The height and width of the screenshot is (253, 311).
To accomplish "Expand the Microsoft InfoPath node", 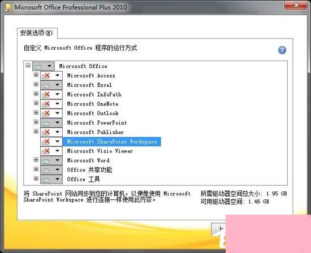I will click(x=36, y=94).
